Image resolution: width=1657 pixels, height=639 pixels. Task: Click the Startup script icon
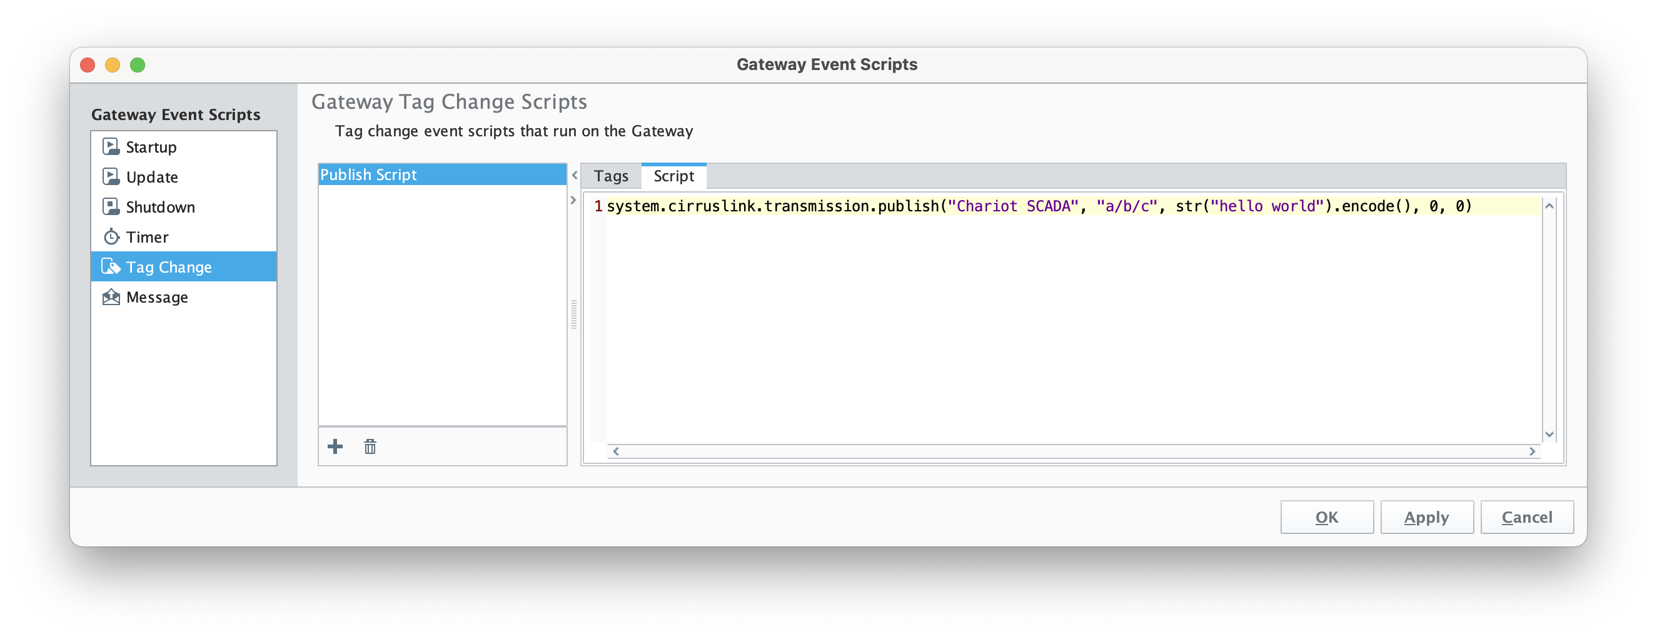point(111,147)
